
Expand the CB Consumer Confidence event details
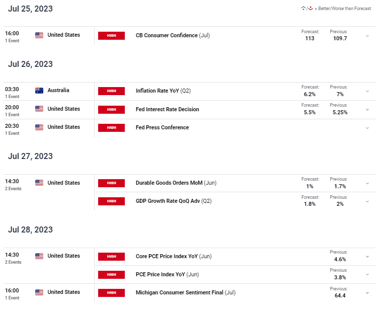pos(367,36)
